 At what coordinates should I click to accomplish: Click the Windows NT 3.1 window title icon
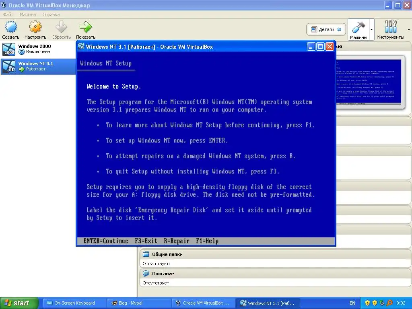81,47
